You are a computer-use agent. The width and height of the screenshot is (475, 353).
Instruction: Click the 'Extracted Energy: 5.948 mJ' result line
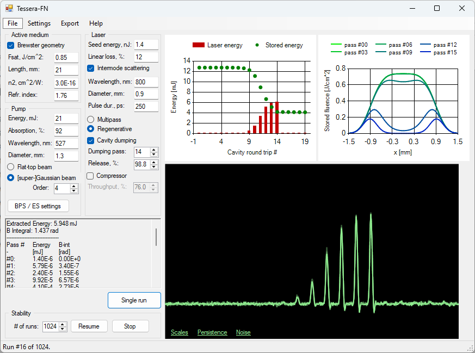[42, 224]
